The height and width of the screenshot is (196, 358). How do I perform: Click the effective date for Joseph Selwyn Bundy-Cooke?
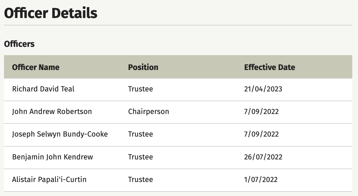[261, 134]
